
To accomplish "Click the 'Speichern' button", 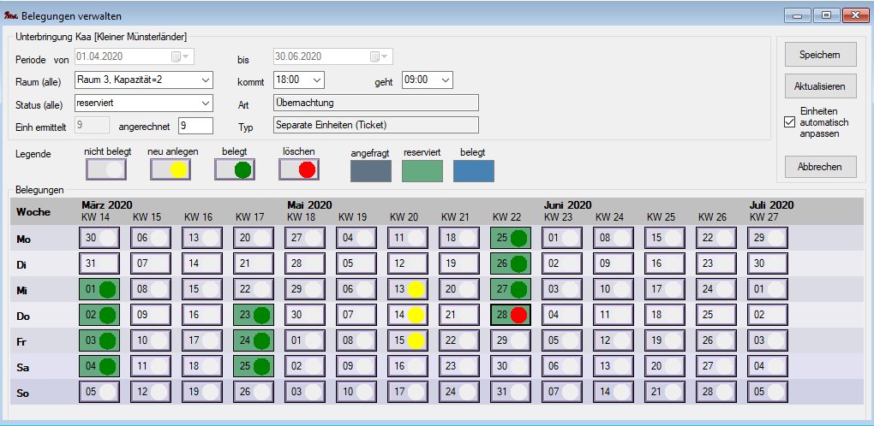I will [820, 54].
